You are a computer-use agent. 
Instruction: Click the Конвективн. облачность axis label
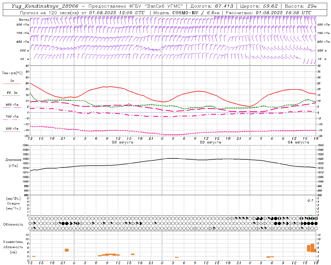click(13, 247)
